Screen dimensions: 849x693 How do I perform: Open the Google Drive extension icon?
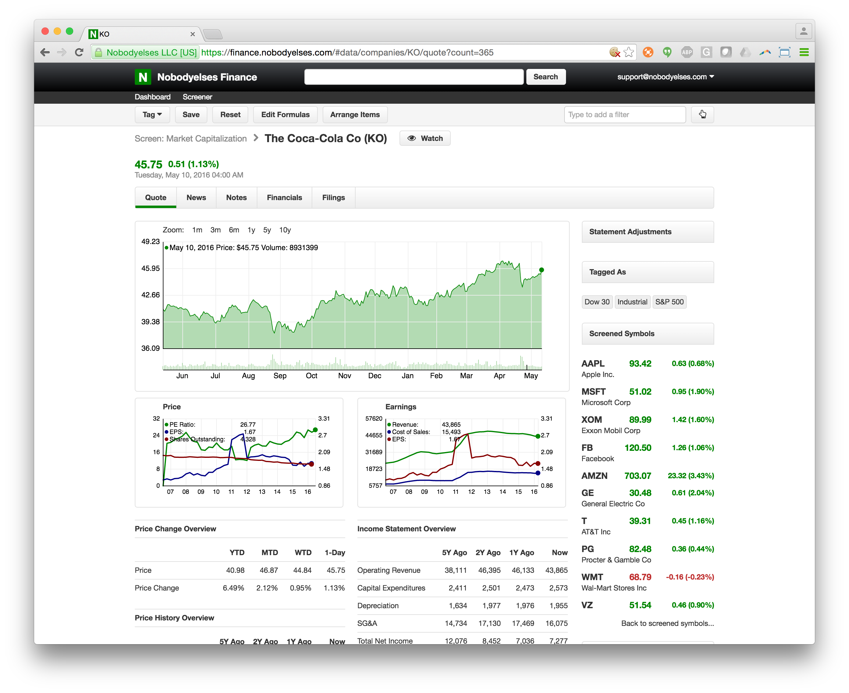(745, 52)
